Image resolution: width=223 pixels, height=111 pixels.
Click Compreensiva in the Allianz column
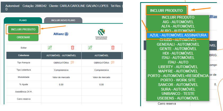(61, 70)
